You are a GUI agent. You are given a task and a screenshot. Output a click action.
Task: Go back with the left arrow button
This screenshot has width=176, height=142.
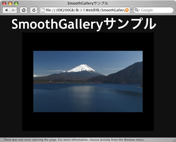[6, 10]
